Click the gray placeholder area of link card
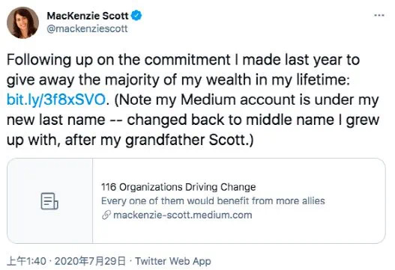Image resolution: width=395 pixels, height=270 pixels. pyautogui.click(x=50, y=200)
